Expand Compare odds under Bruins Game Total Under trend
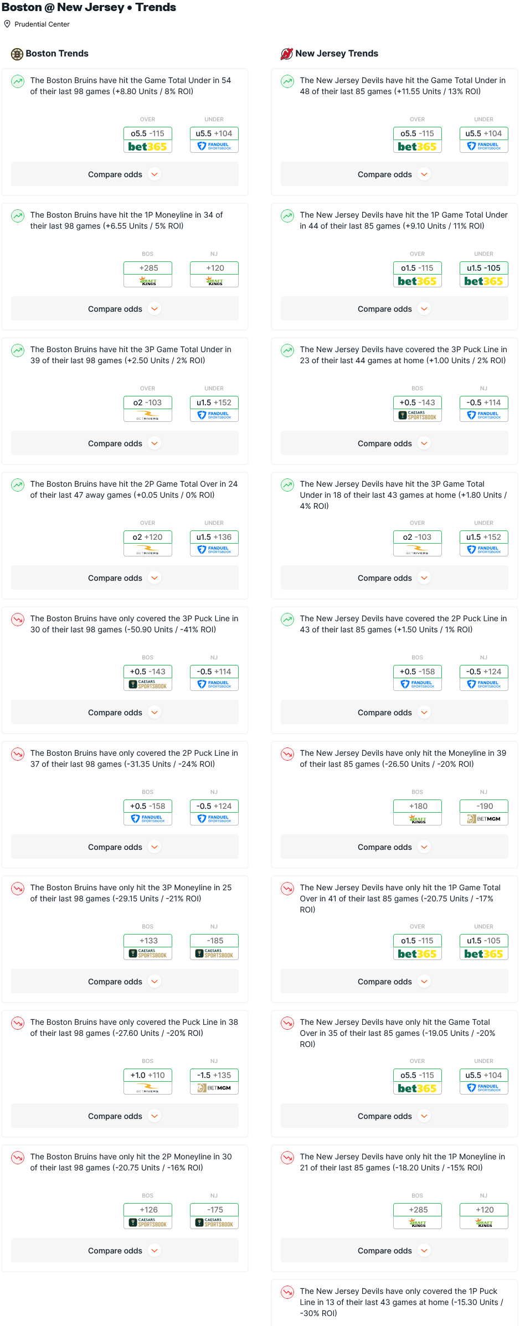 [x=125, y=174]
